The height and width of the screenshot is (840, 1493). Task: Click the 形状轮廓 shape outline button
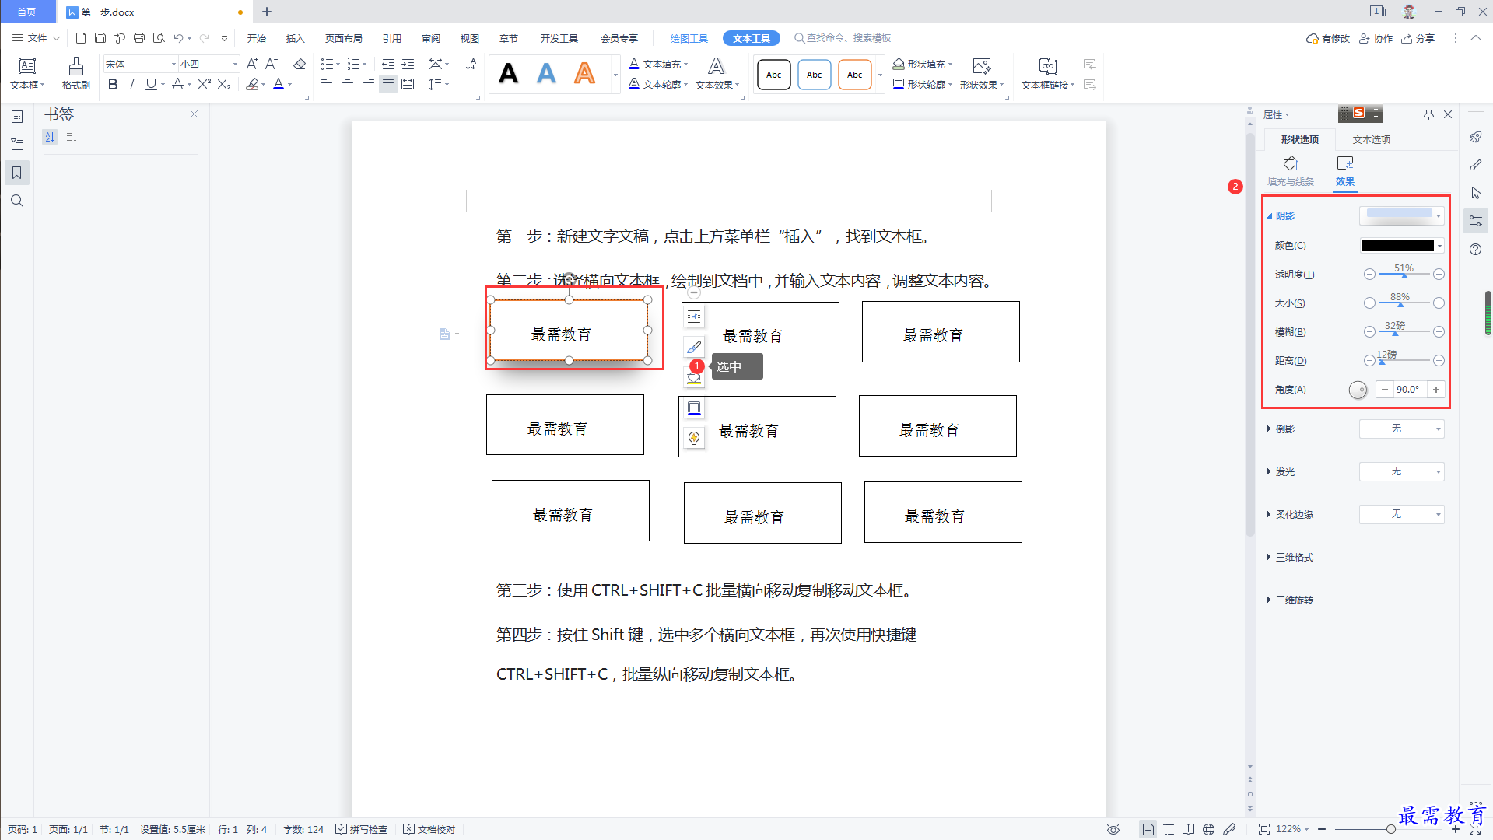(x=923, y=84)
